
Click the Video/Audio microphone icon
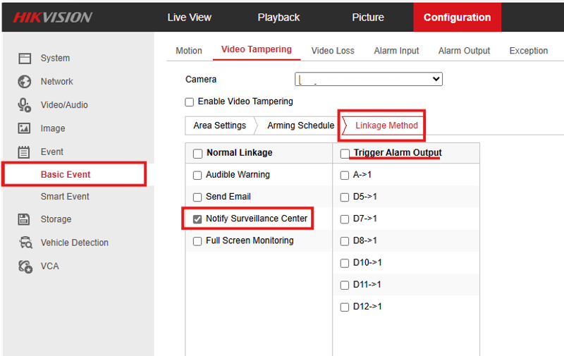click(x=25, y=105)
